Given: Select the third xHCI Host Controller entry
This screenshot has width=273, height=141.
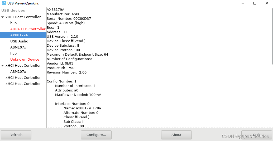Looking at the screenshot, I should pos(23,77).
